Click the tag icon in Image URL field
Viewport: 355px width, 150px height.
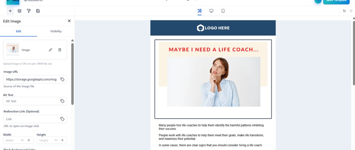coord(62,79)
